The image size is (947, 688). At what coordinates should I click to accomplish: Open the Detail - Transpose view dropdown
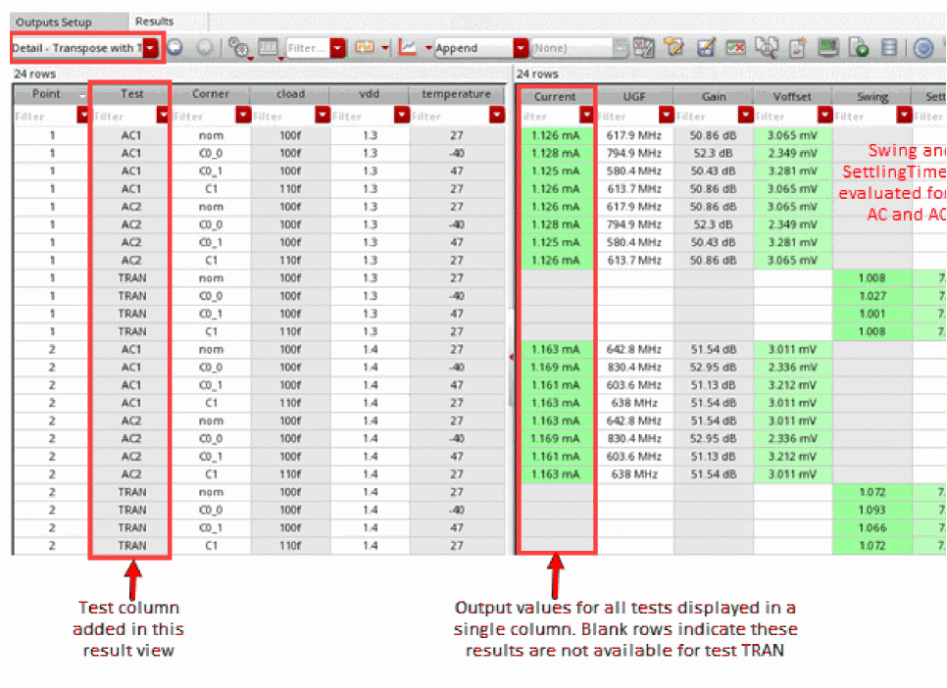pos(150,48)
